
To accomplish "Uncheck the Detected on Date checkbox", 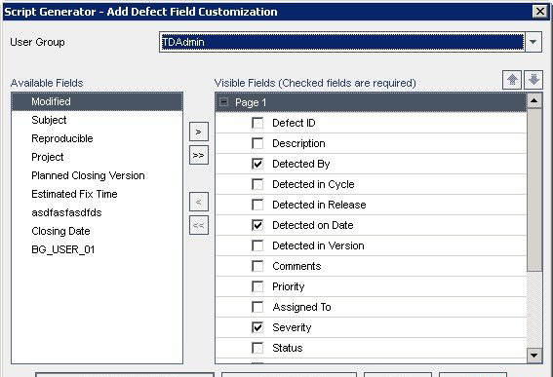I will (x=257, y=225).
